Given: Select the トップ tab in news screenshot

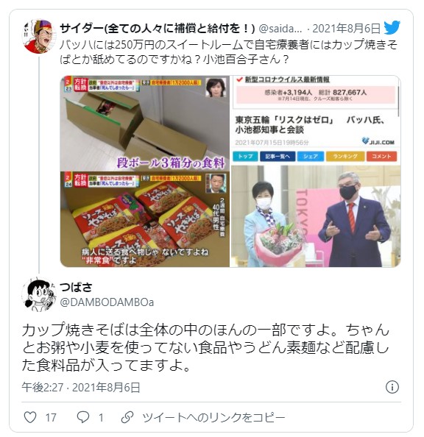Looking at the screenshot, I should [x=245, y=157].
